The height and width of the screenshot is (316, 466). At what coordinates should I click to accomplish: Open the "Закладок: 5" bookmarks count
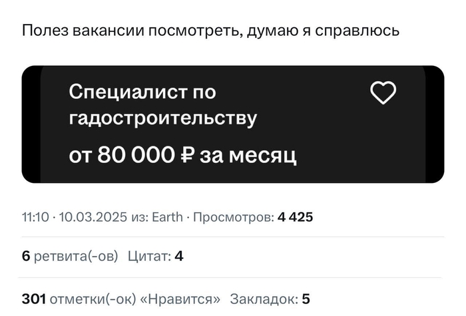point(270,299)
